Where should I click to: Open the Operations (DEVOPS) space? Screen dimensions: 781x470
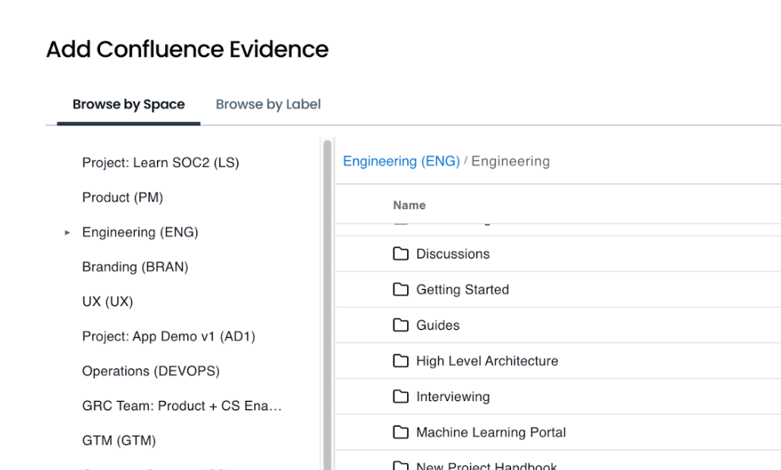point(150,371)
